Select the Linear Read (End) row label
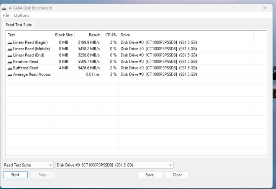Viewport: 276px width, 189px height. [29, 55]
